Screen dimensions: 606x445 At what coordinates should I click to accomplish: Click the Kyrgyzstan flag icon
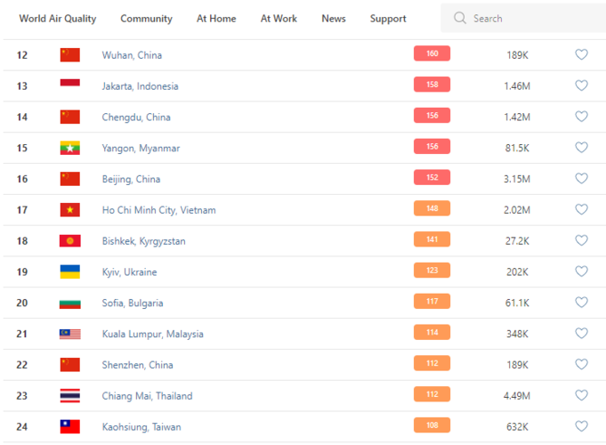tap(69, 241)
